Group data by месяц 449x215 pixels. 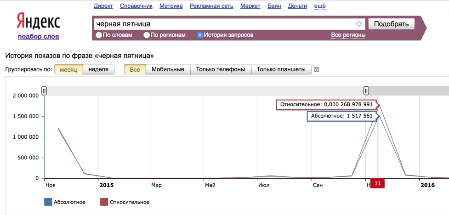tap(69, 69)
